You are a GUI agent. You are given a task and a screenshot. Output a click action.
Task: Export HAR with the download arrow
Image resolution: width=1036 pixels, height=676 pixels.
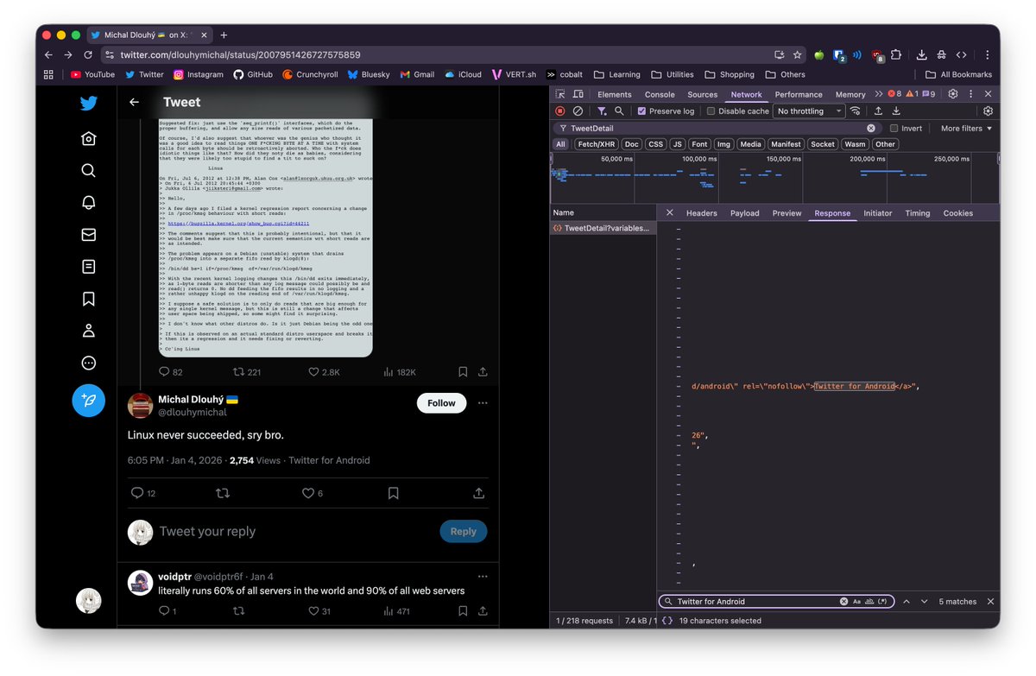click(896, 111)
